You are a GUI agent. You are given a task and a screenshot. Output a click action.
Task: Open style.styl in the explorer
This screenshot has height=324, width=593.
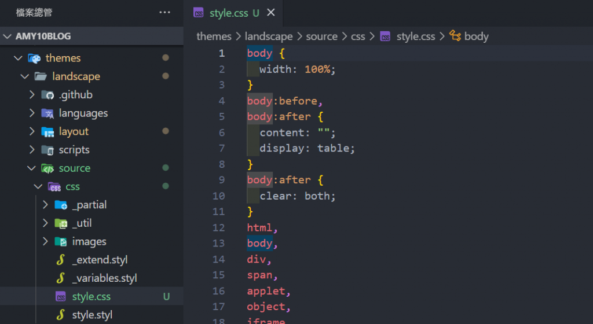92,315
